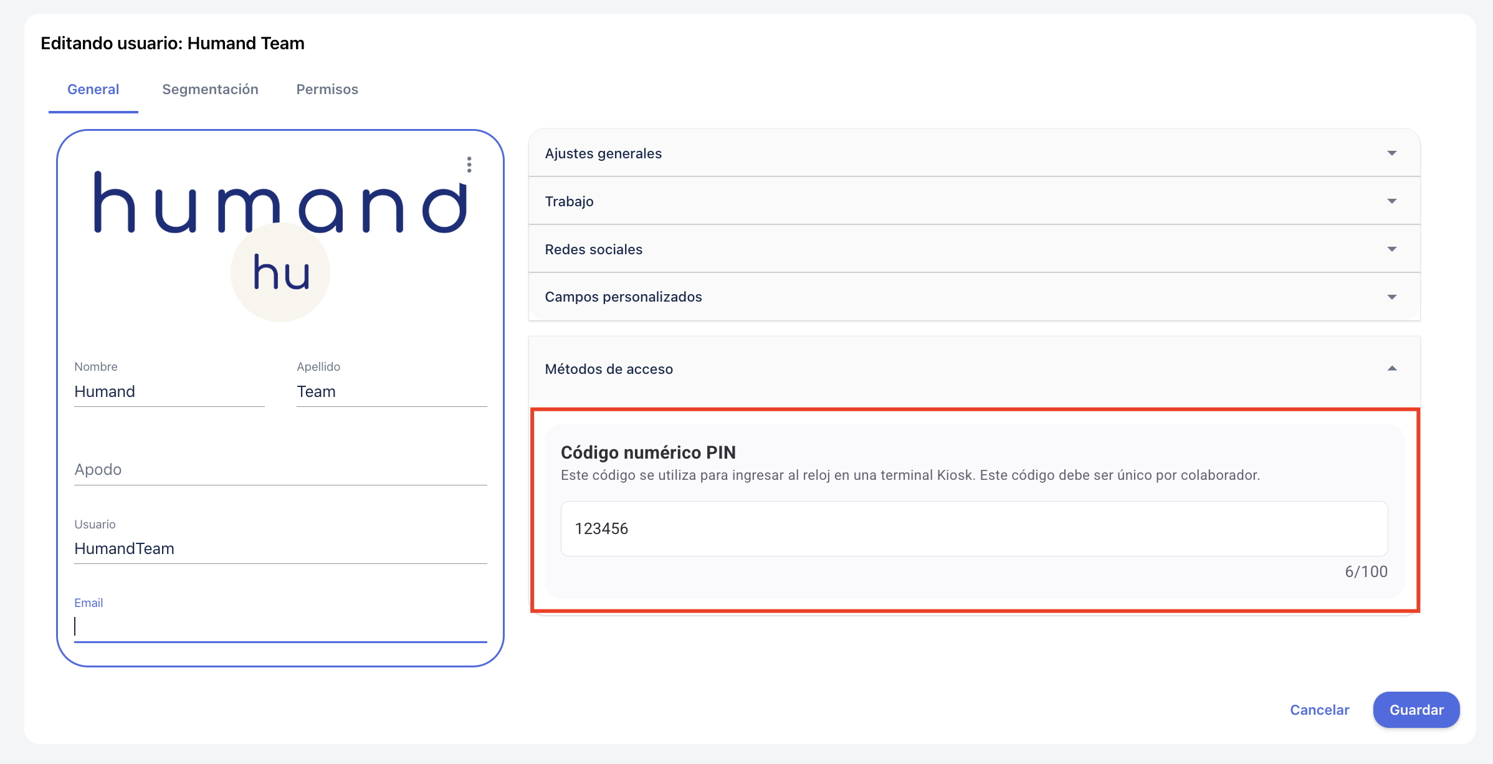Open the Permisos tab

point(327,89)
